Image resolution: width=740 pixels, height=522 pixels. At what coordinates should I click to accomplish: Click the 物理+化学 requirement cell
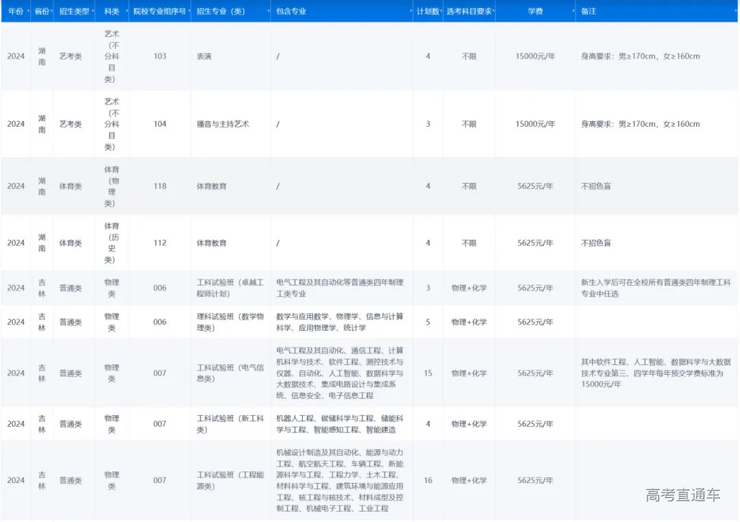pyautogui.click(x=470, y=288)
